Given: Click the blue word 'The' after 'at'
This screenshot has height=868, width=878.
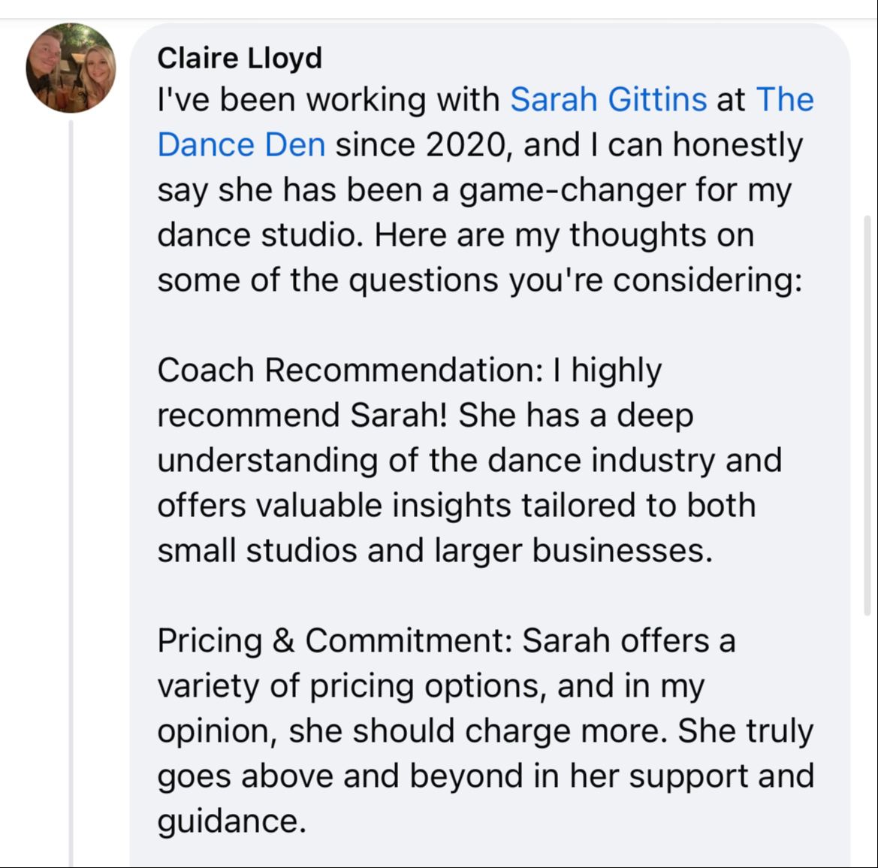Looking at the screenshot, I should pos(785,99).
